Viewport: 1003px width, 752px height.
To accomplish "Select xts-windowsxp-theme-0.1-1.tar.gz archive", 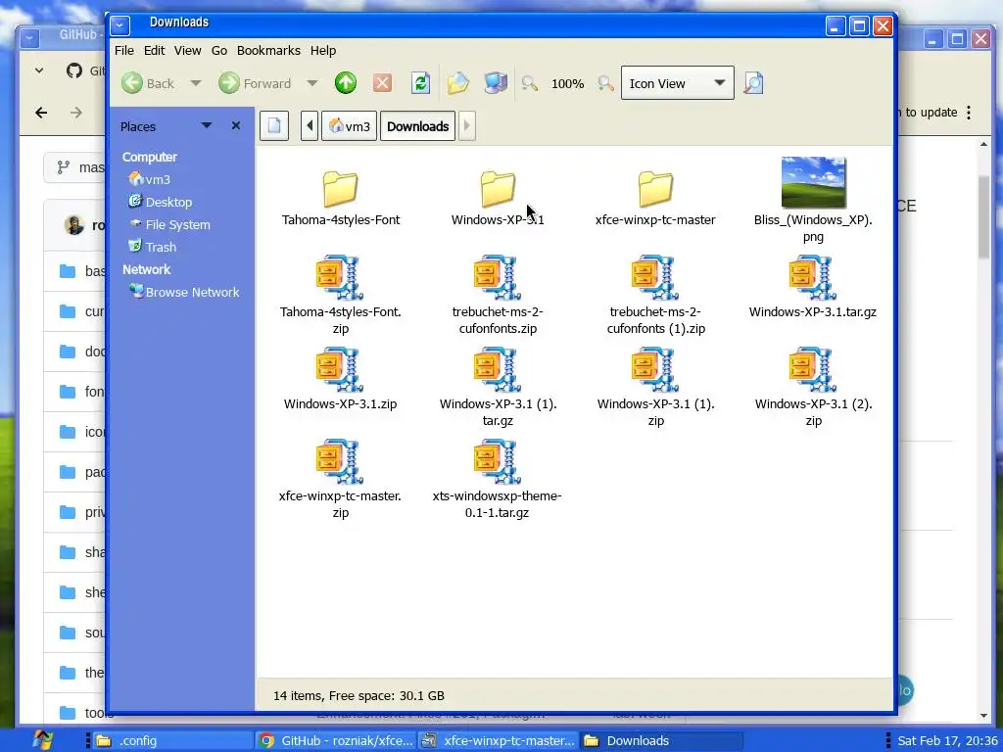I will pos(498,480).
